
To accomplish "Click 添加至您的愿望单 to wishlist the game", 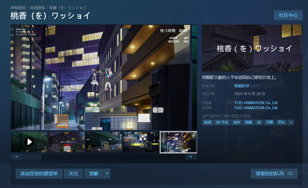I will tap(39, 174).
